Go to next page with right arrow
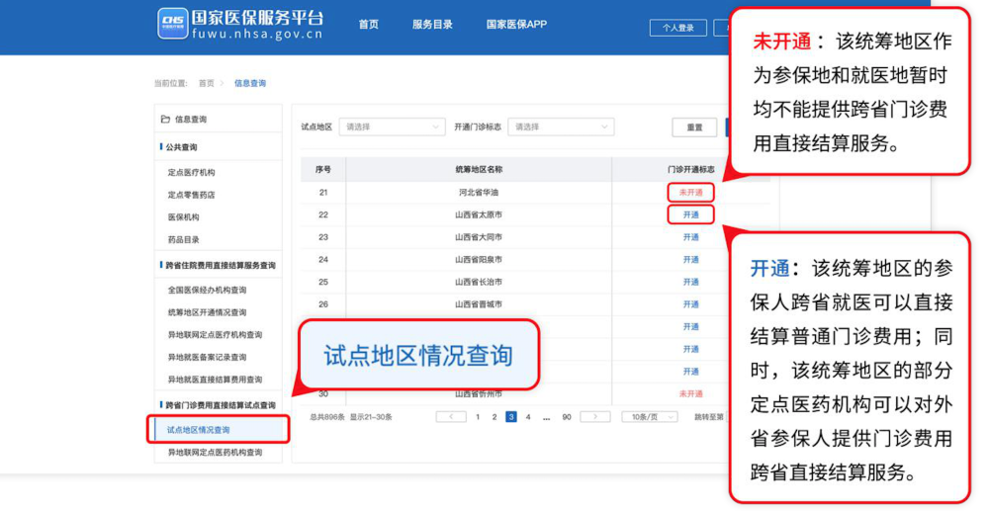Screen dimensions: 989x511 (594, 417)
